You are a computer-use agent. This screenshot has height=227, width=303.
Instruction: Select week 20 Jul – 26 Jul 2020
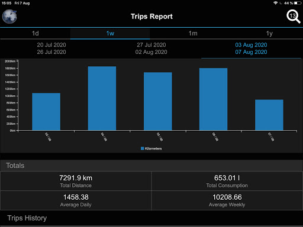[x=51, y=48]
